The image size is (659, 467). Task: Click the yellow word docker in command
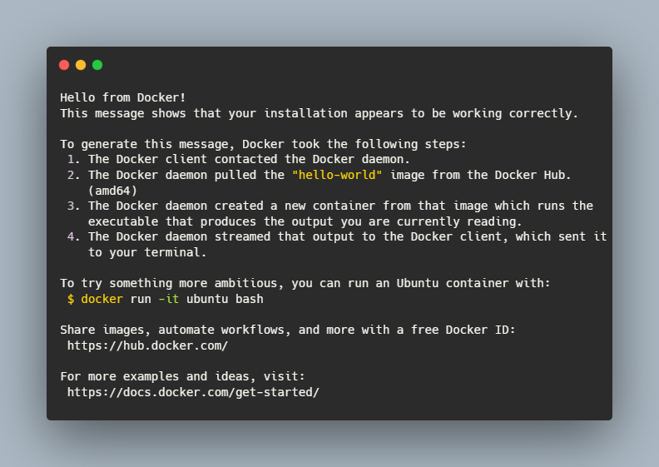pos(102,298)
